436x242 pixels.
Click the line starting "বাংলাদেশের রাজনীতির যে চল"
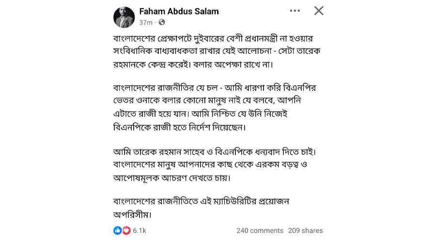(214, 88)
